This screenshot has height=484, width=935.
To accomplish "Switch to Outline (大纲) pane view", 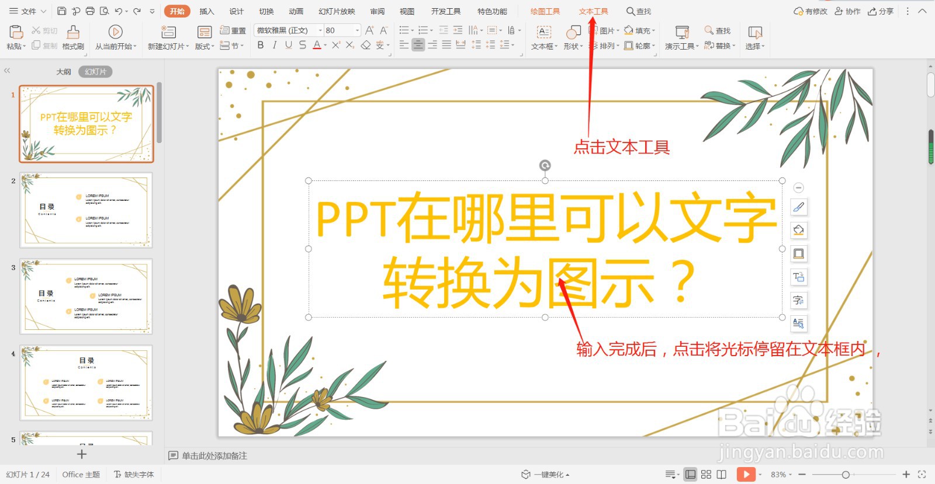I will click(64, 72).
